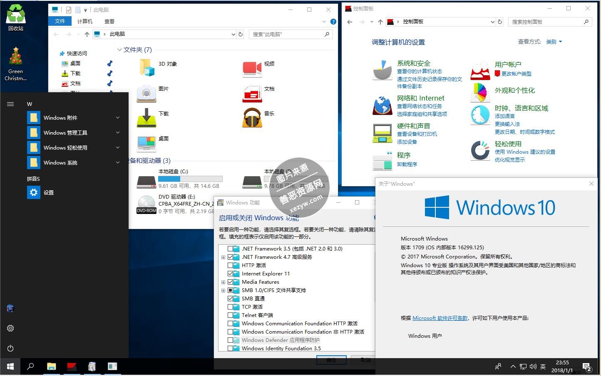The image size is (601, 376).
Task: Uncheck the SMB 直通 checkbox
Action: 230,298
